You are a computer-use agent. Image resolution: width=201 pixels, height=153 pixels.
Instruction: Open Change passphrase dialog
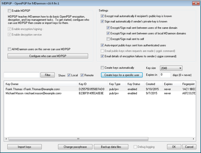coord(75,147)
